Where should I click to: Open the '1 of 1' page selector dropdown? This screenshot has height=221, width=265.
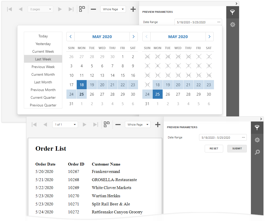65,125
